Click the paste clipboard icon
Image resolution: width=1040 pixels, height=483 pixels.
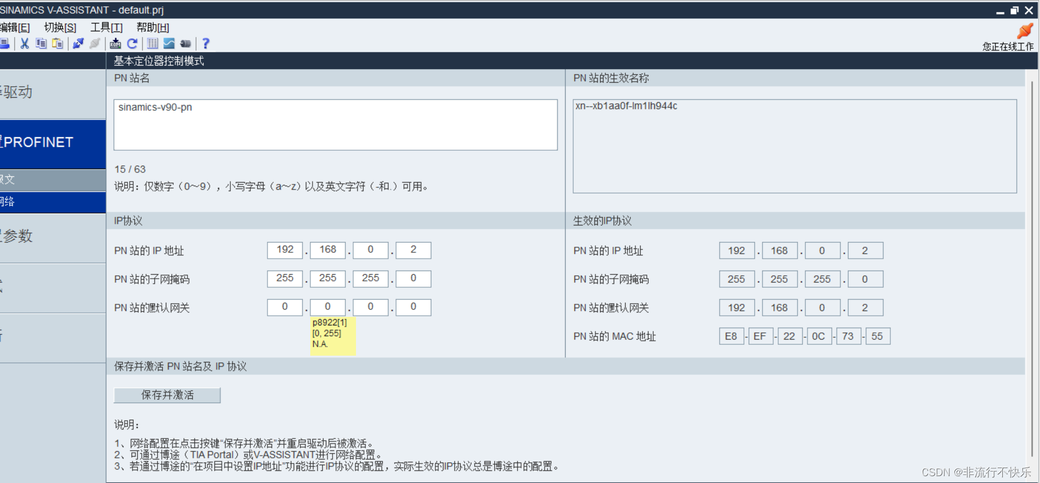[58, 43]
